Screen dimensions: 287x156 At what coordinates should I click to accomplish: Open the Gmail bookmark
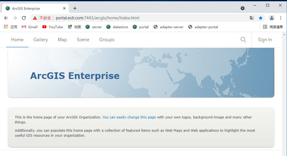pyautogui.click(x=29, y=27)
